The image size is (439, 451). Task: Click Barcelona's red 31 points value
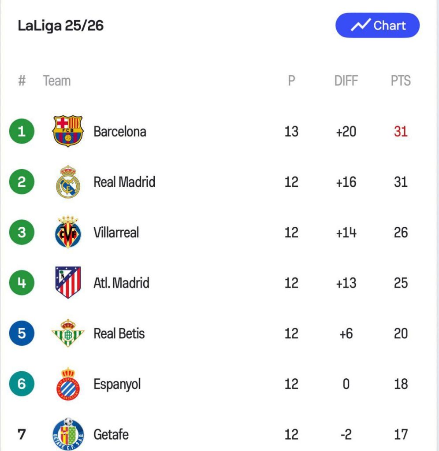(x=400, y=131)
